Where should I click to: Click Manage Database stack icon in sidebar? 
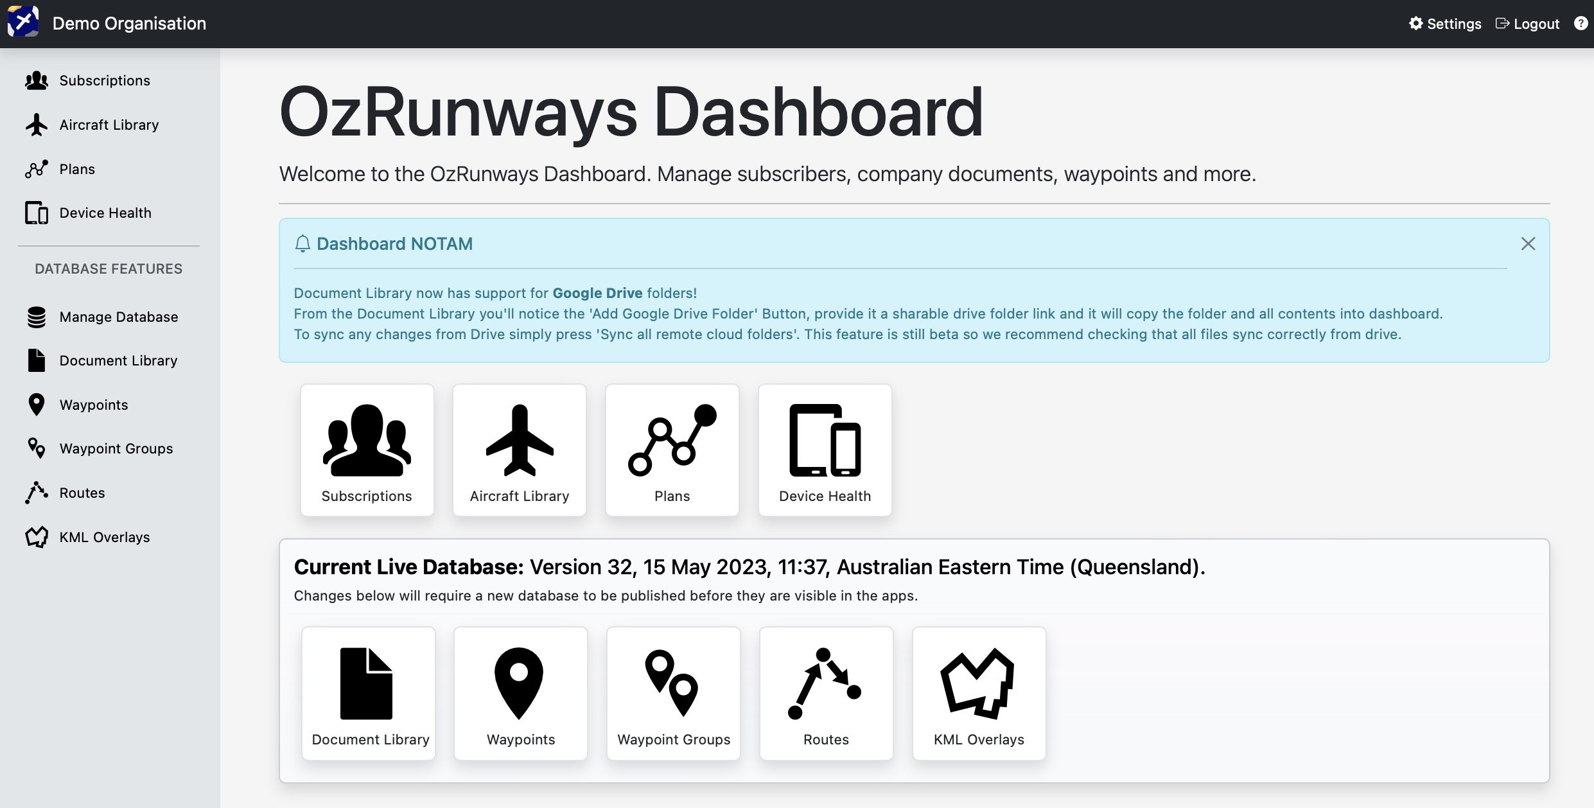37,317
